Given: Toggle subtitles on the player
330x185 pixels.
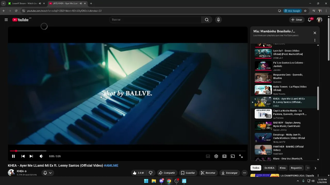Looking at the screenshot, I should click(208, 156).
